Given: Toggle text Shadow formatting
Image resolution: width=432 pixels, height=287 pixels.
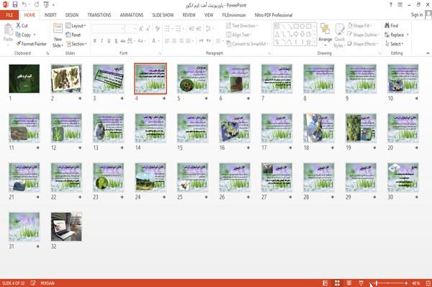Looking at the screenshot, I should tap(116, 41).
